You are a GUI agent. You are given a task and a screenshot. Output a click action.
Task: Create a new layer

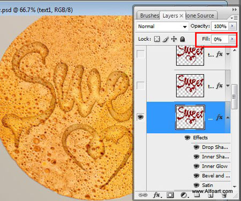pos(211,196)
